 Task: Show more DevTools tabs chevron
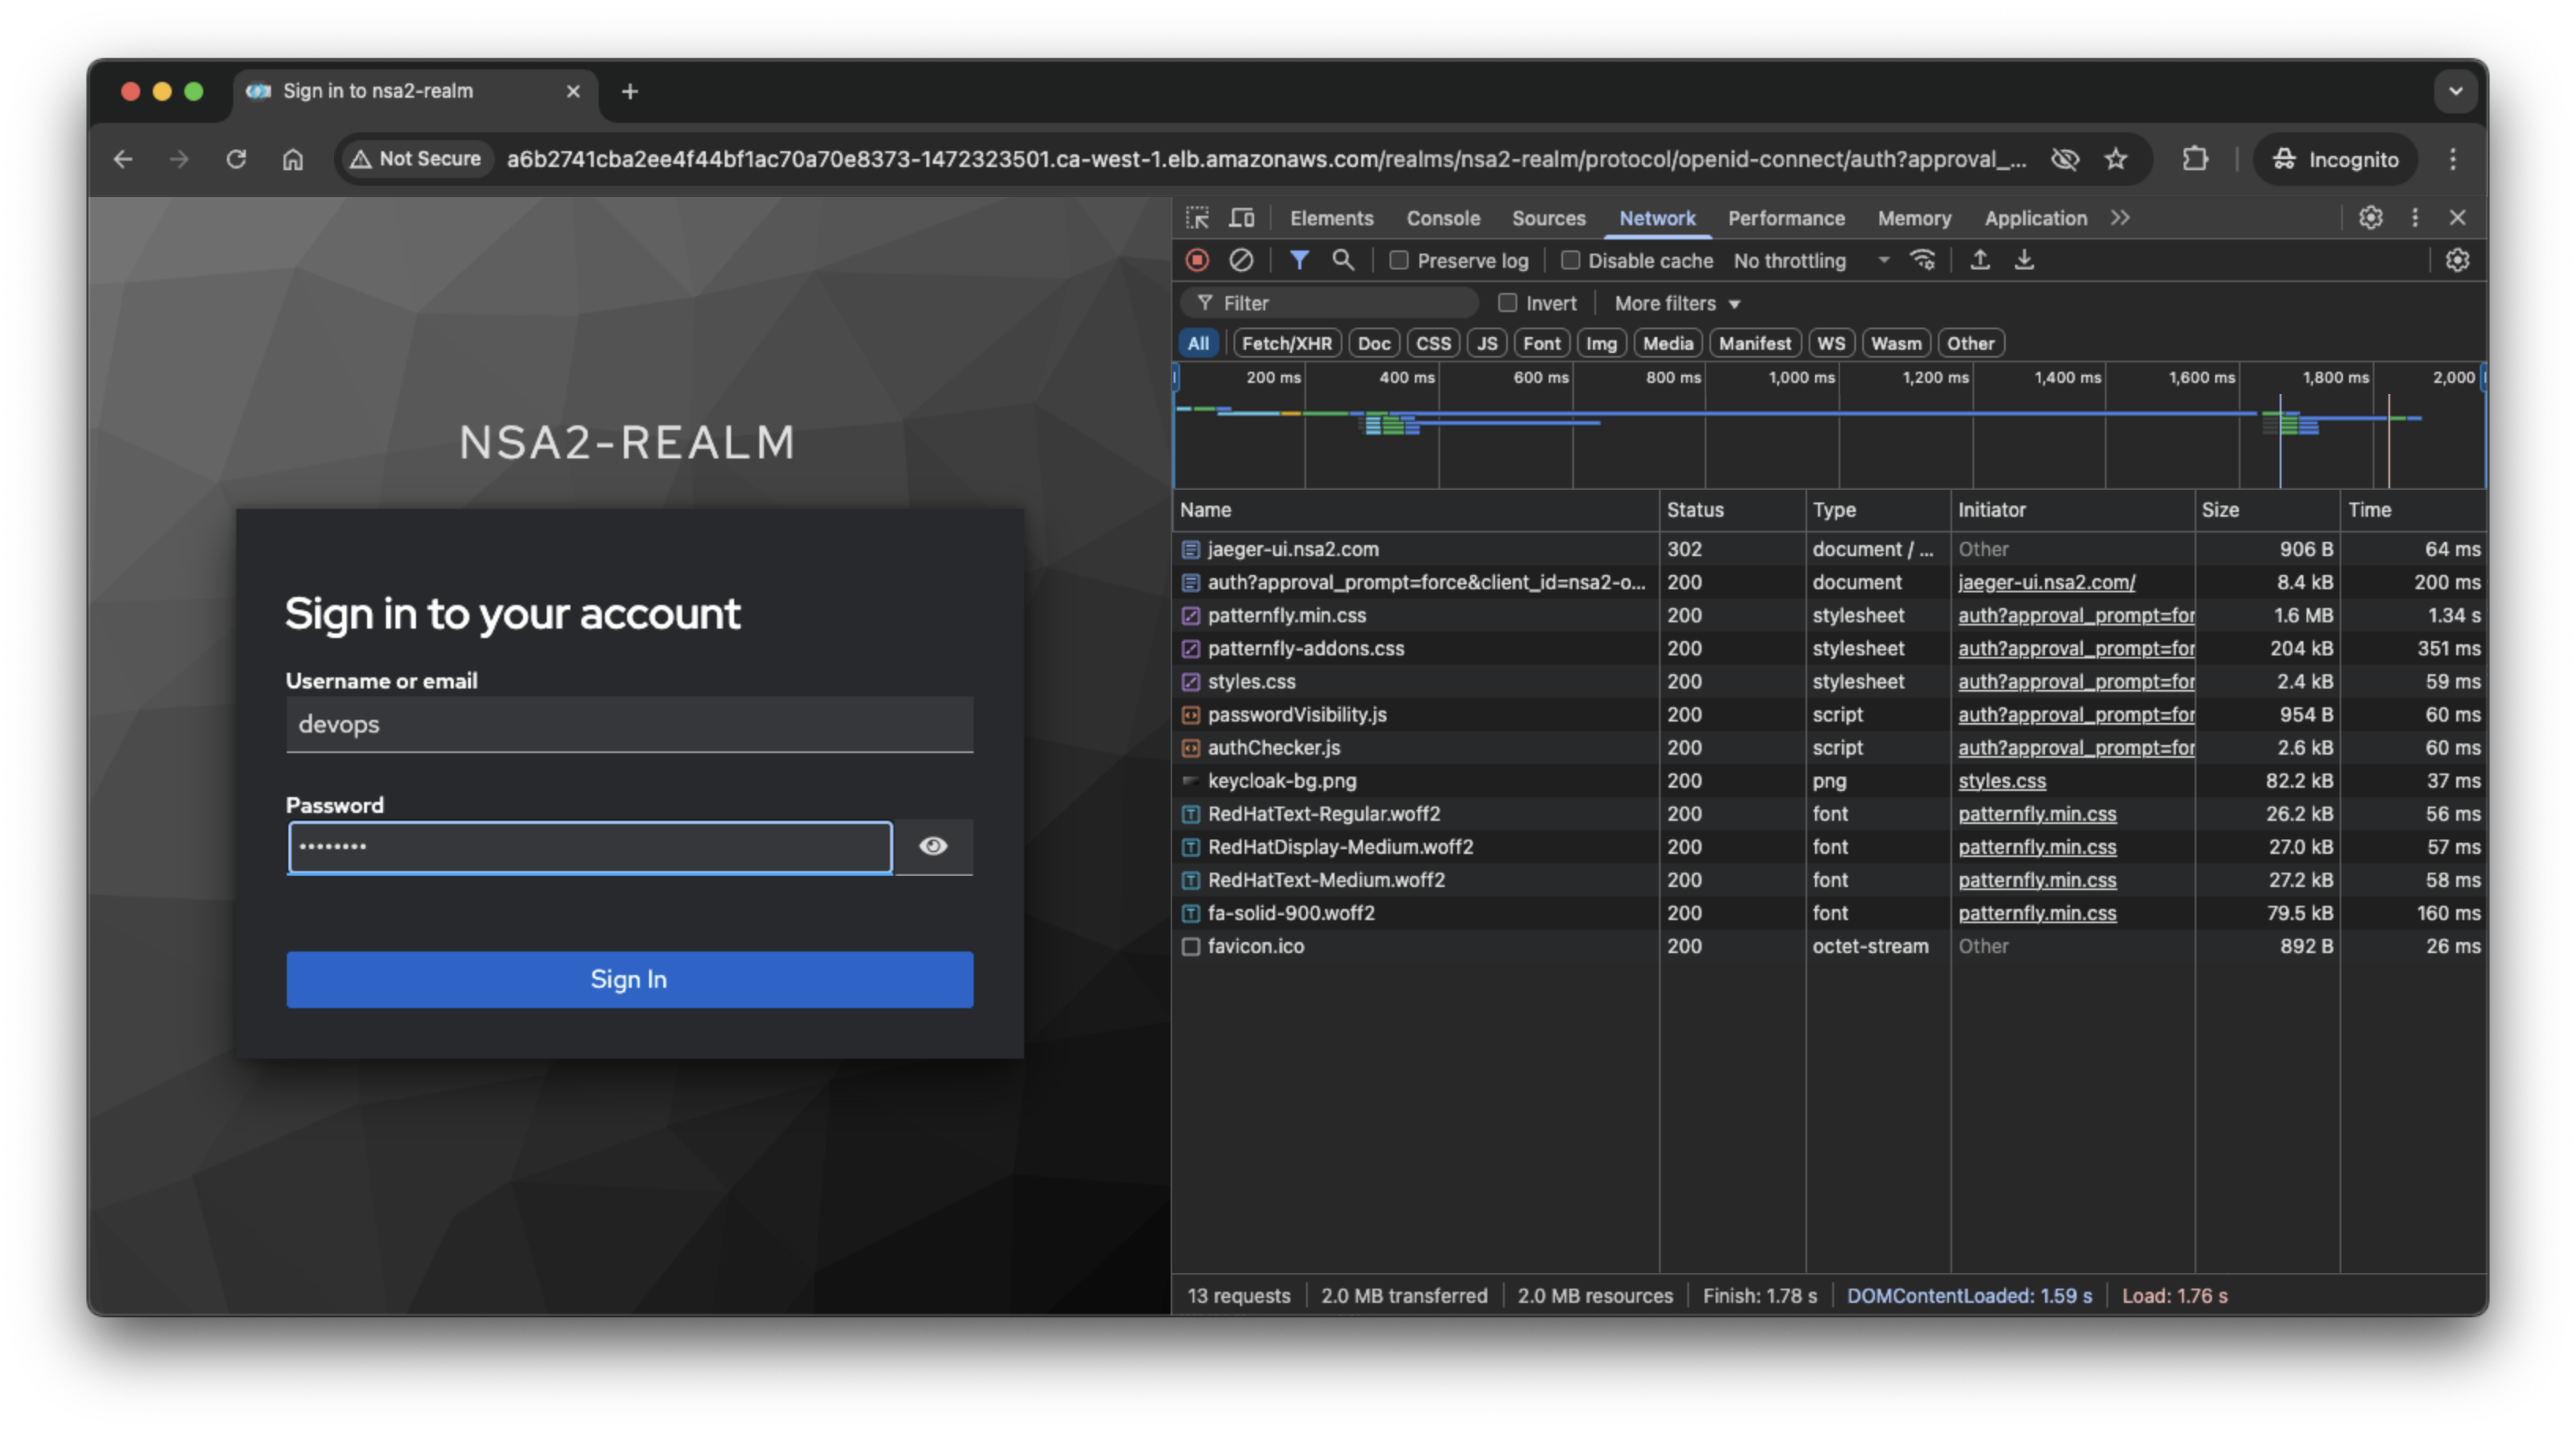click(2120, 218)
